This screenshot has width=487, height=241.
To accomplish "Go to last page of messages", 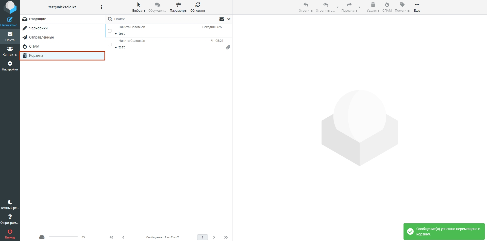I will [x=226, y=237].
